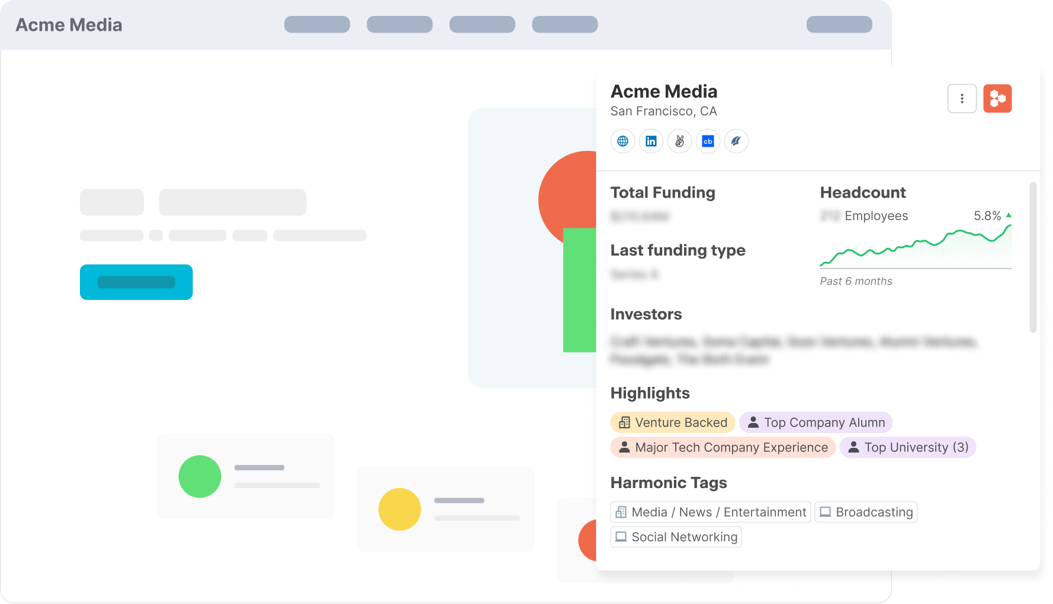The height and width of the screenshot is (604, 1053).
Task: Click the Broadcasting tag
Action: pyautogui.click(x=866, y=512)
